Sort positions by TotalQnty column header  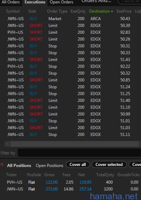(x=105, y=175)
